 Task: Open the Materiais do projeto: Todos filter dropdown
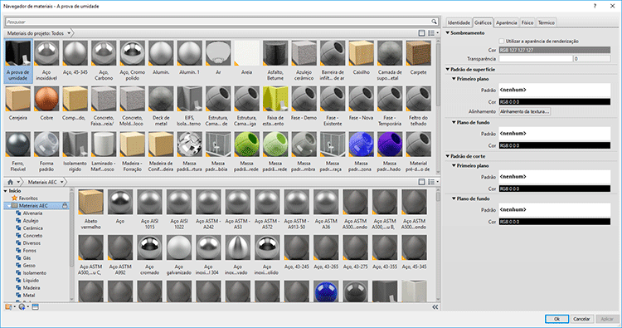coord(69,33)
